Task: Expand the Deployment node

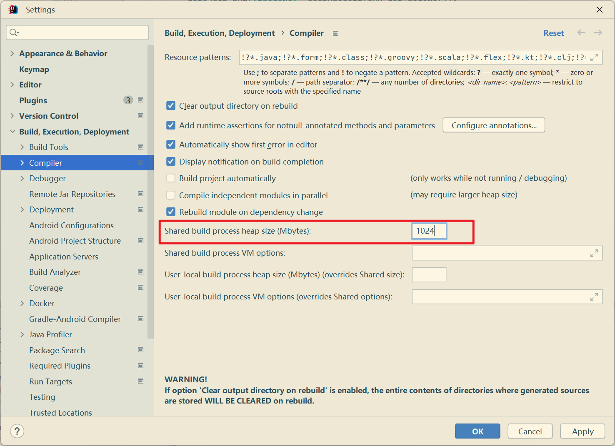Action: [22, 209]
